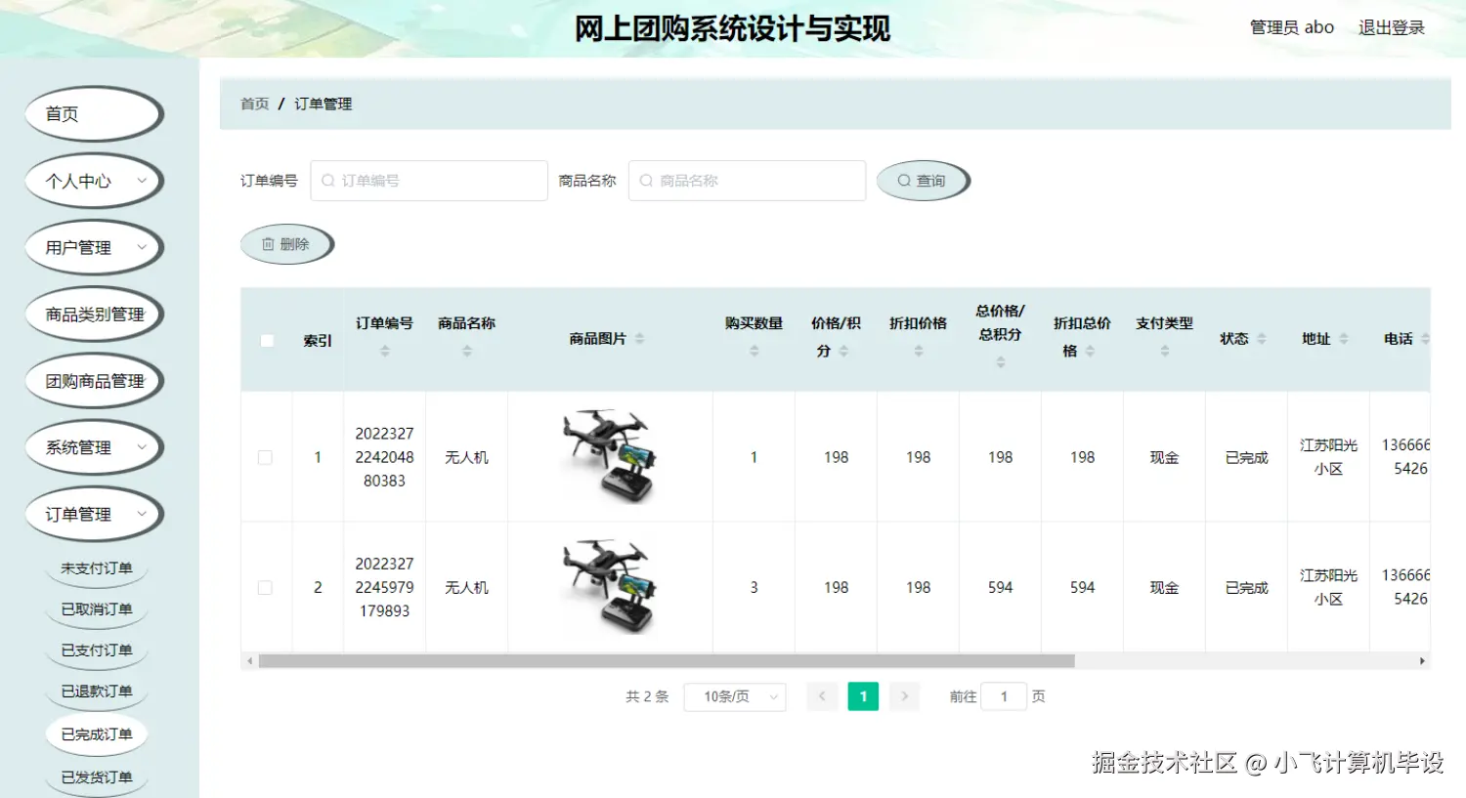Click the left scroll arrow of table scrollbar
This screenshot has height=798, width=1466.
(250, 661)
